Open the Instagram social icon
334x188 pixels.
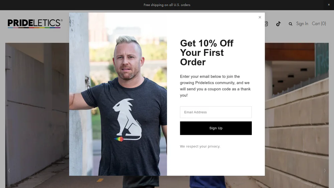click(x=266, y=24)
